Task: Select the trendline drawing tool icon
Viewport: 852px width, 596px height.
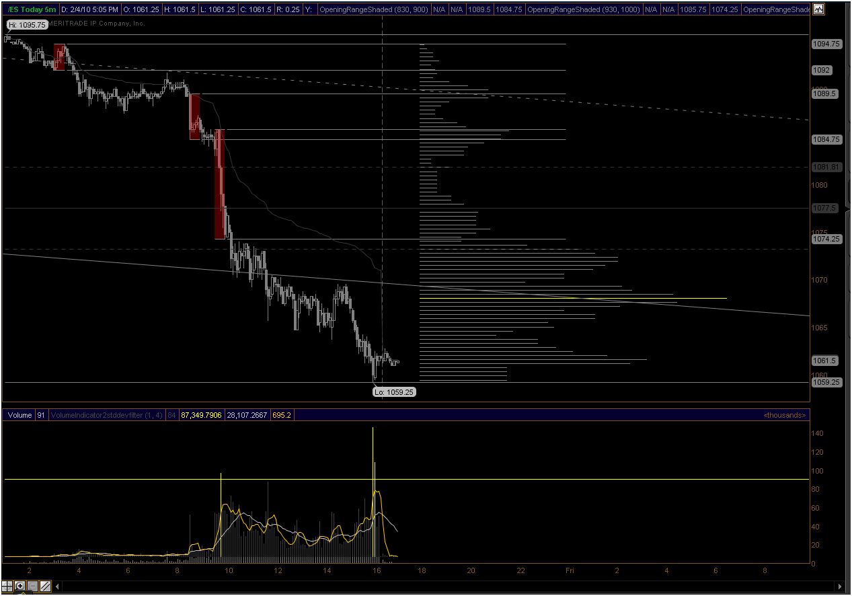Action: tap(45, 586)
